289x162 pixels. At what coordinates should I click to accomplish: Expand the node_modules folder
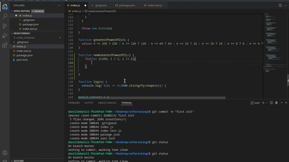(25, 38)
